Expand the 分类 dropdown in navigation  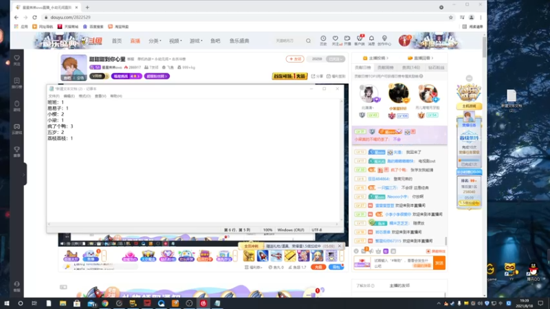(x=155, y=41)
